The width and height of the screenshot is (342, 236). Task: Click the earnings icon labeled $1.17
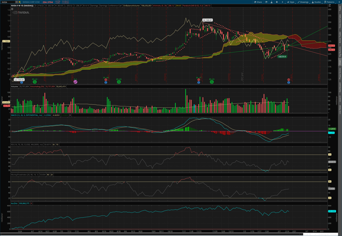coord(199,80)
